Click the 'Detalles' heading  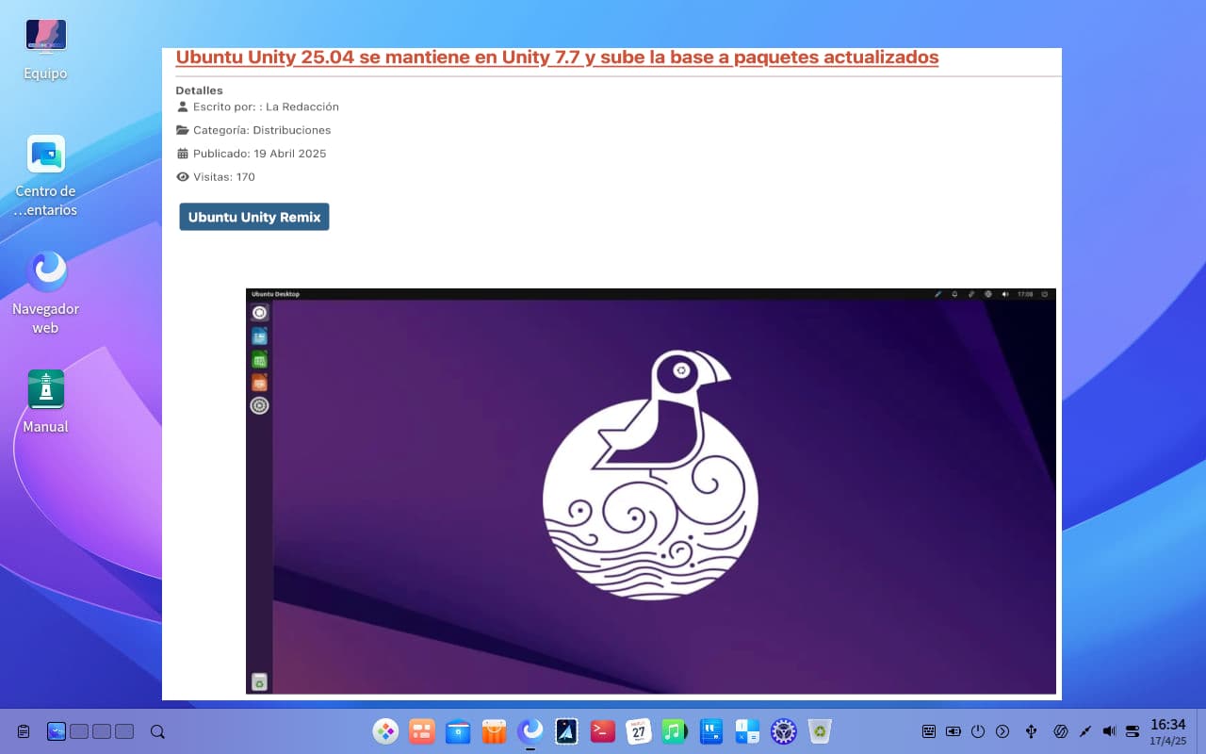199,90
